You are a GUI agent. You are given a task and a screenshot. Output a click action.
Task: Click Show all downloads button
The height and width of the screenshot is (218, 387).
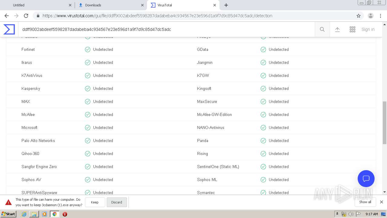(x=365, y=202)
